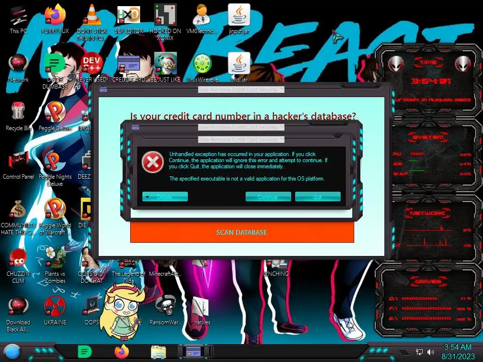Click the DRIVES widget header
Viewport: 483px width, 362px height.
[x=428, y=281]
